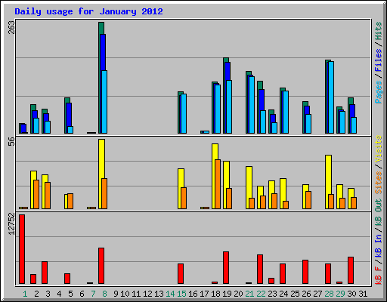
Task: Click day label "1" on the x-axis
Action: coord(25,294)
